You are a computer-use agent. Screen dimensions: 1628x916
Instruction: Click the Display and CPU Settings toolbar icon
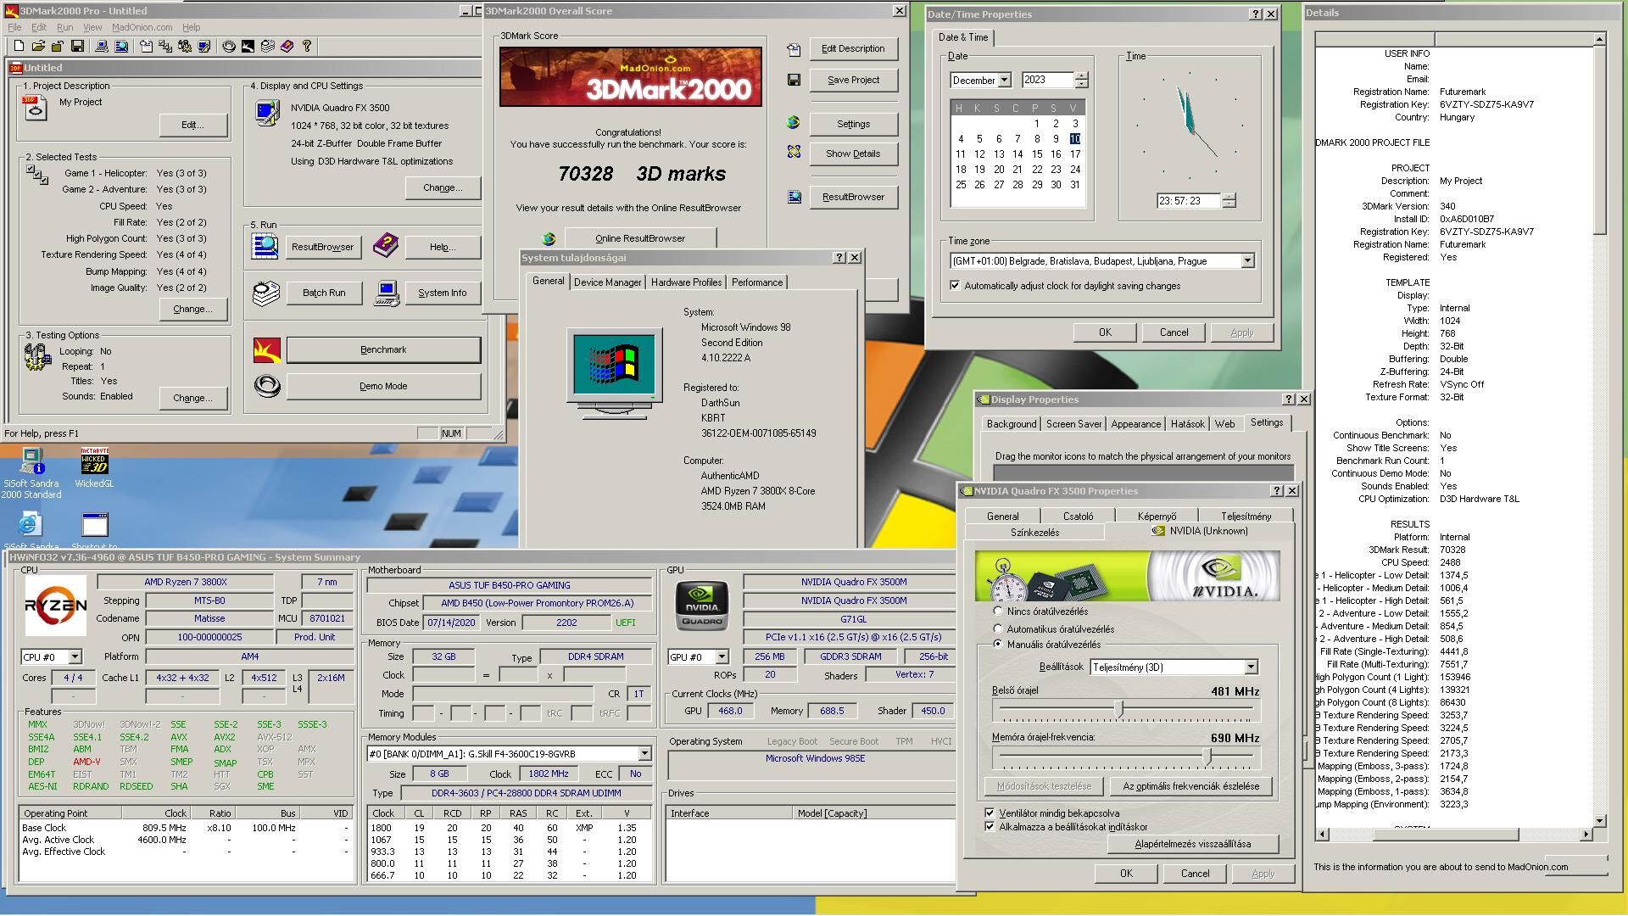(x=204, y=46)
